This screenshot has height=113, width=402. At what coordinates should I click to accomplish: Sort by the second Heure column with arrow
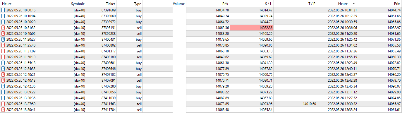(337, 4)
